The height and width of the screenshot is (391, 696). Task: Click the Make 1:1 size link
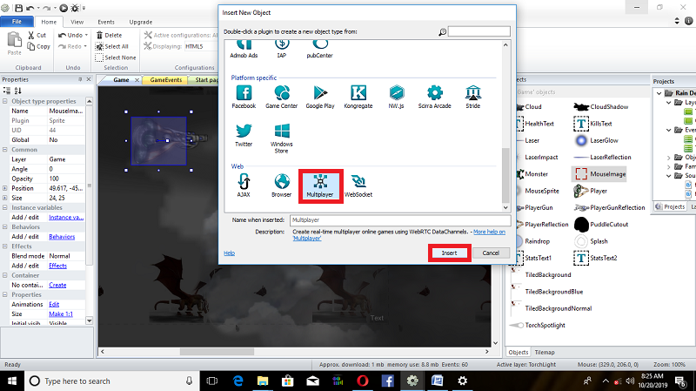pyautogui.click(x=60, y=314)
